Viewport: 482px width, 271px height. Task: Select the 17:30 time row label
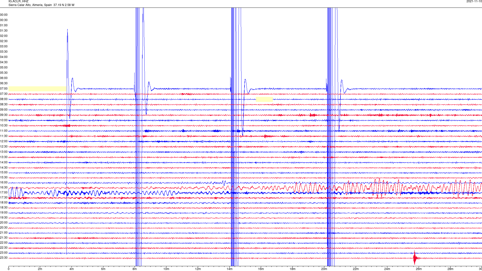click(4, 197)
